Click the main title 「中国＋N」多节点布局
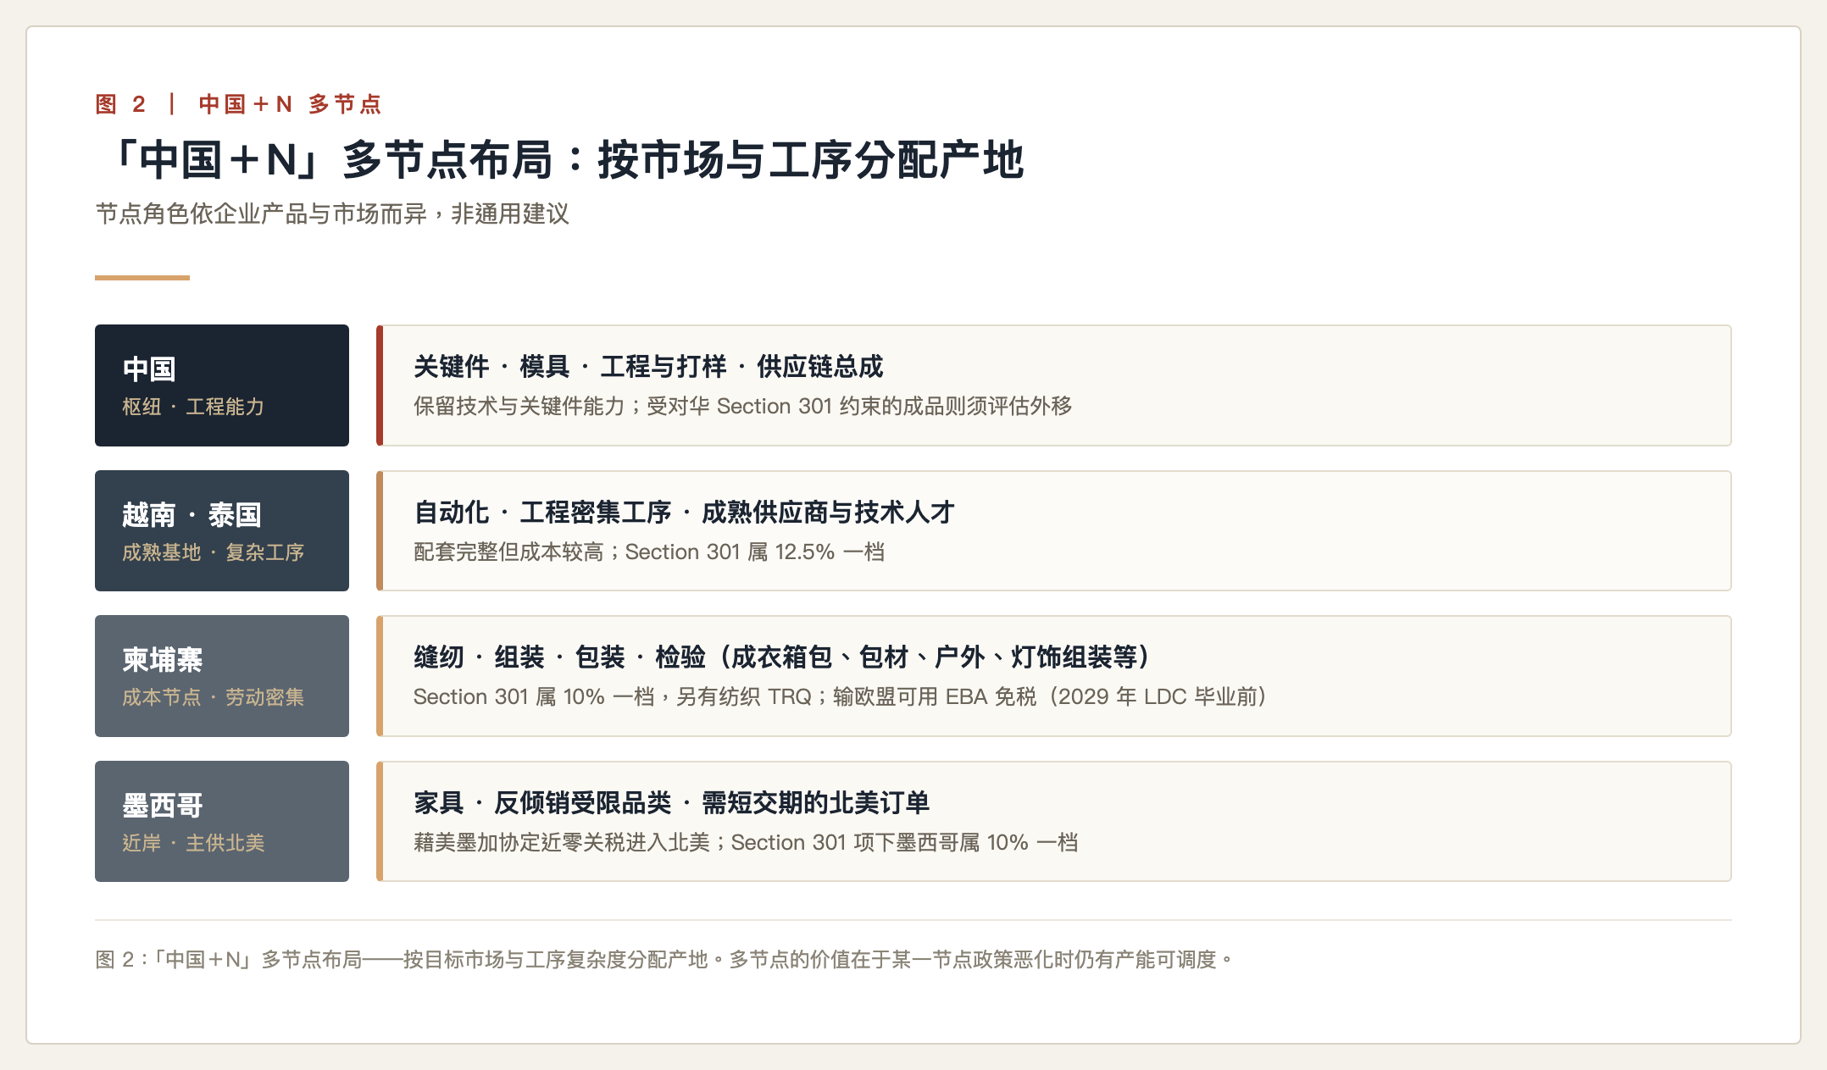 pos(566,160)
